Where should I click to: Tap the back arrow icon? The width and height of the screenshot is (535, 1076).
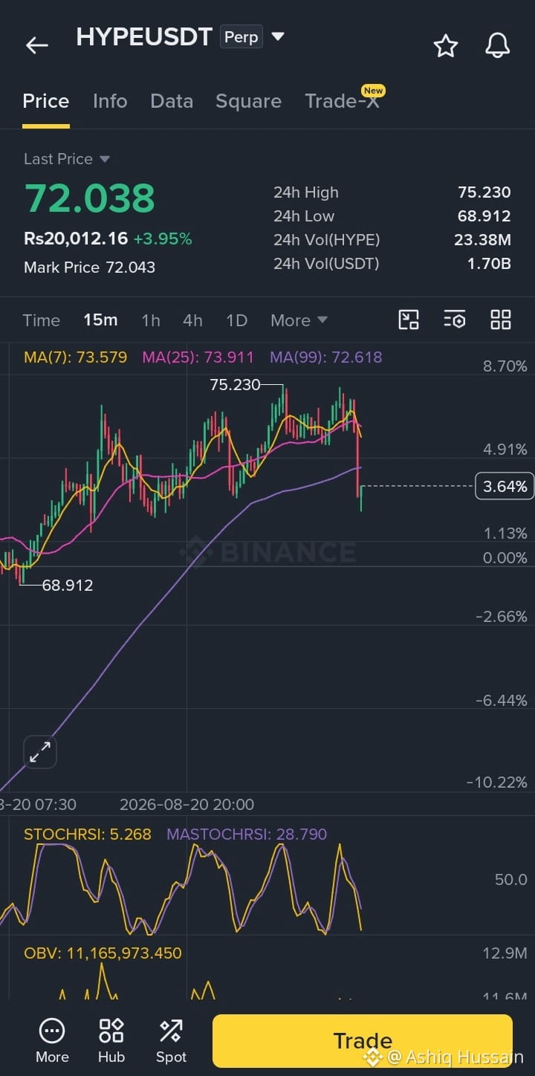[x=36, y=45]
